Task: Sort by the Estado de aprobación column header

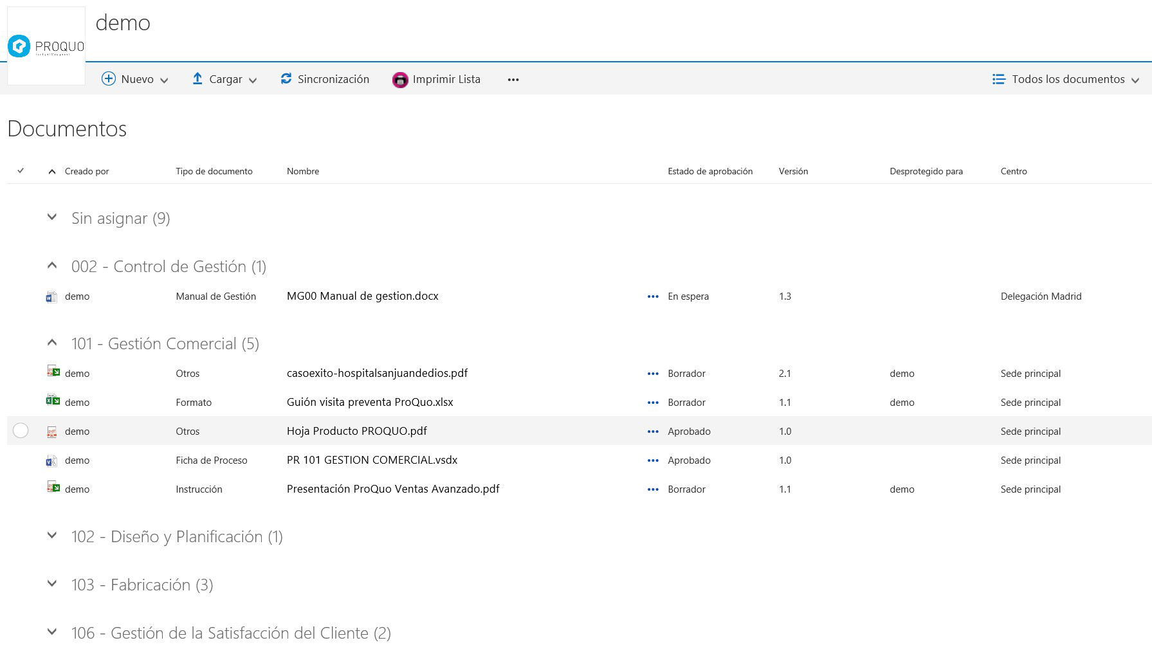Action: 709,171
